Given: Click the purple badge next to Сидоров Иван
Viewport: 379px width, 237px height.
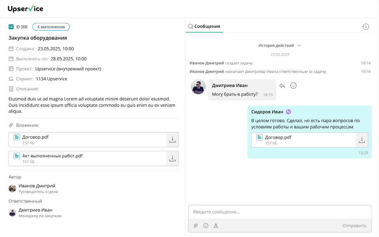Looking at the screenshot, I should (288, 112).
